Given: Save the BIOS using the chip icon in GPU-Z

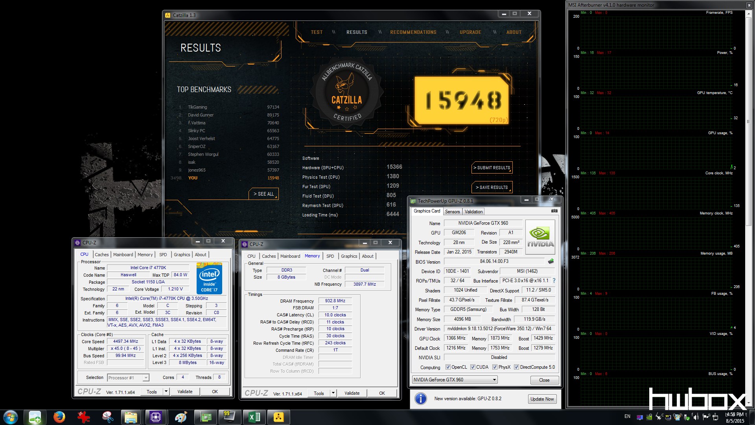Looking at the screenshot, I should [551, 261].
